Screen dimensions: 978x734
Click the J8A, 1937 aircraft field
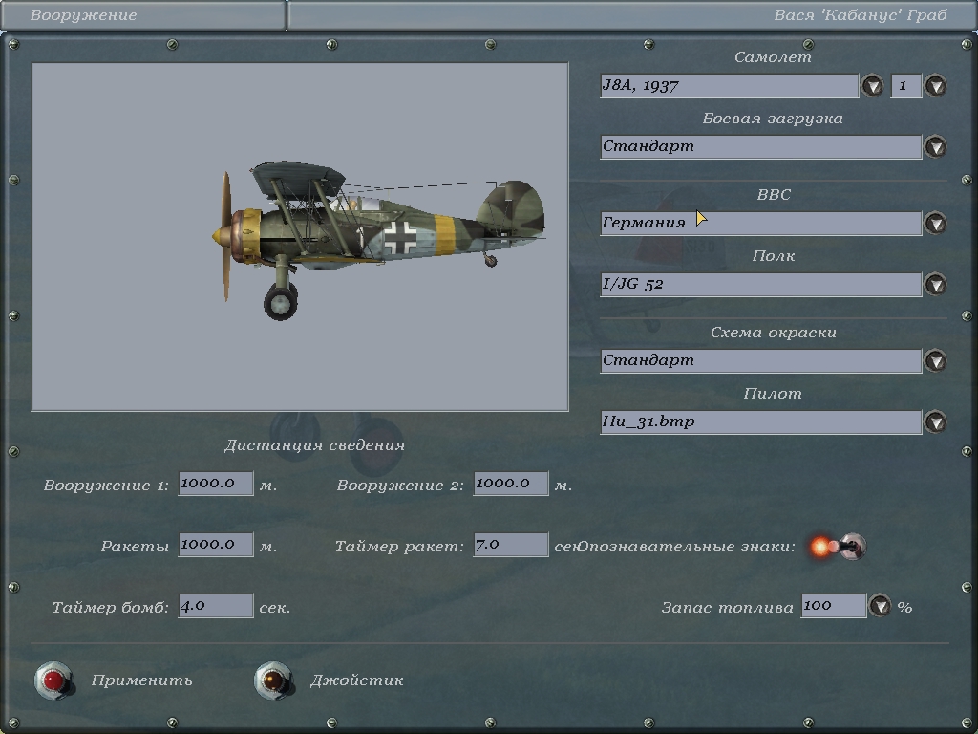tap(729, 85)
